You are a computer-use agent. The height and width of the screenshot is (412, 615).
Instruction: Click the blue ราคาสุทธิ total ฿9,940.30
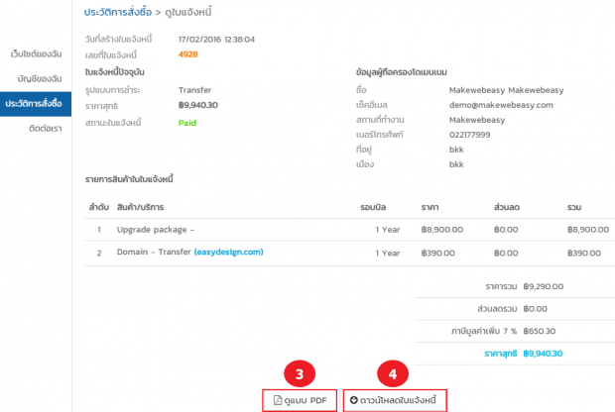click(543, 353)
